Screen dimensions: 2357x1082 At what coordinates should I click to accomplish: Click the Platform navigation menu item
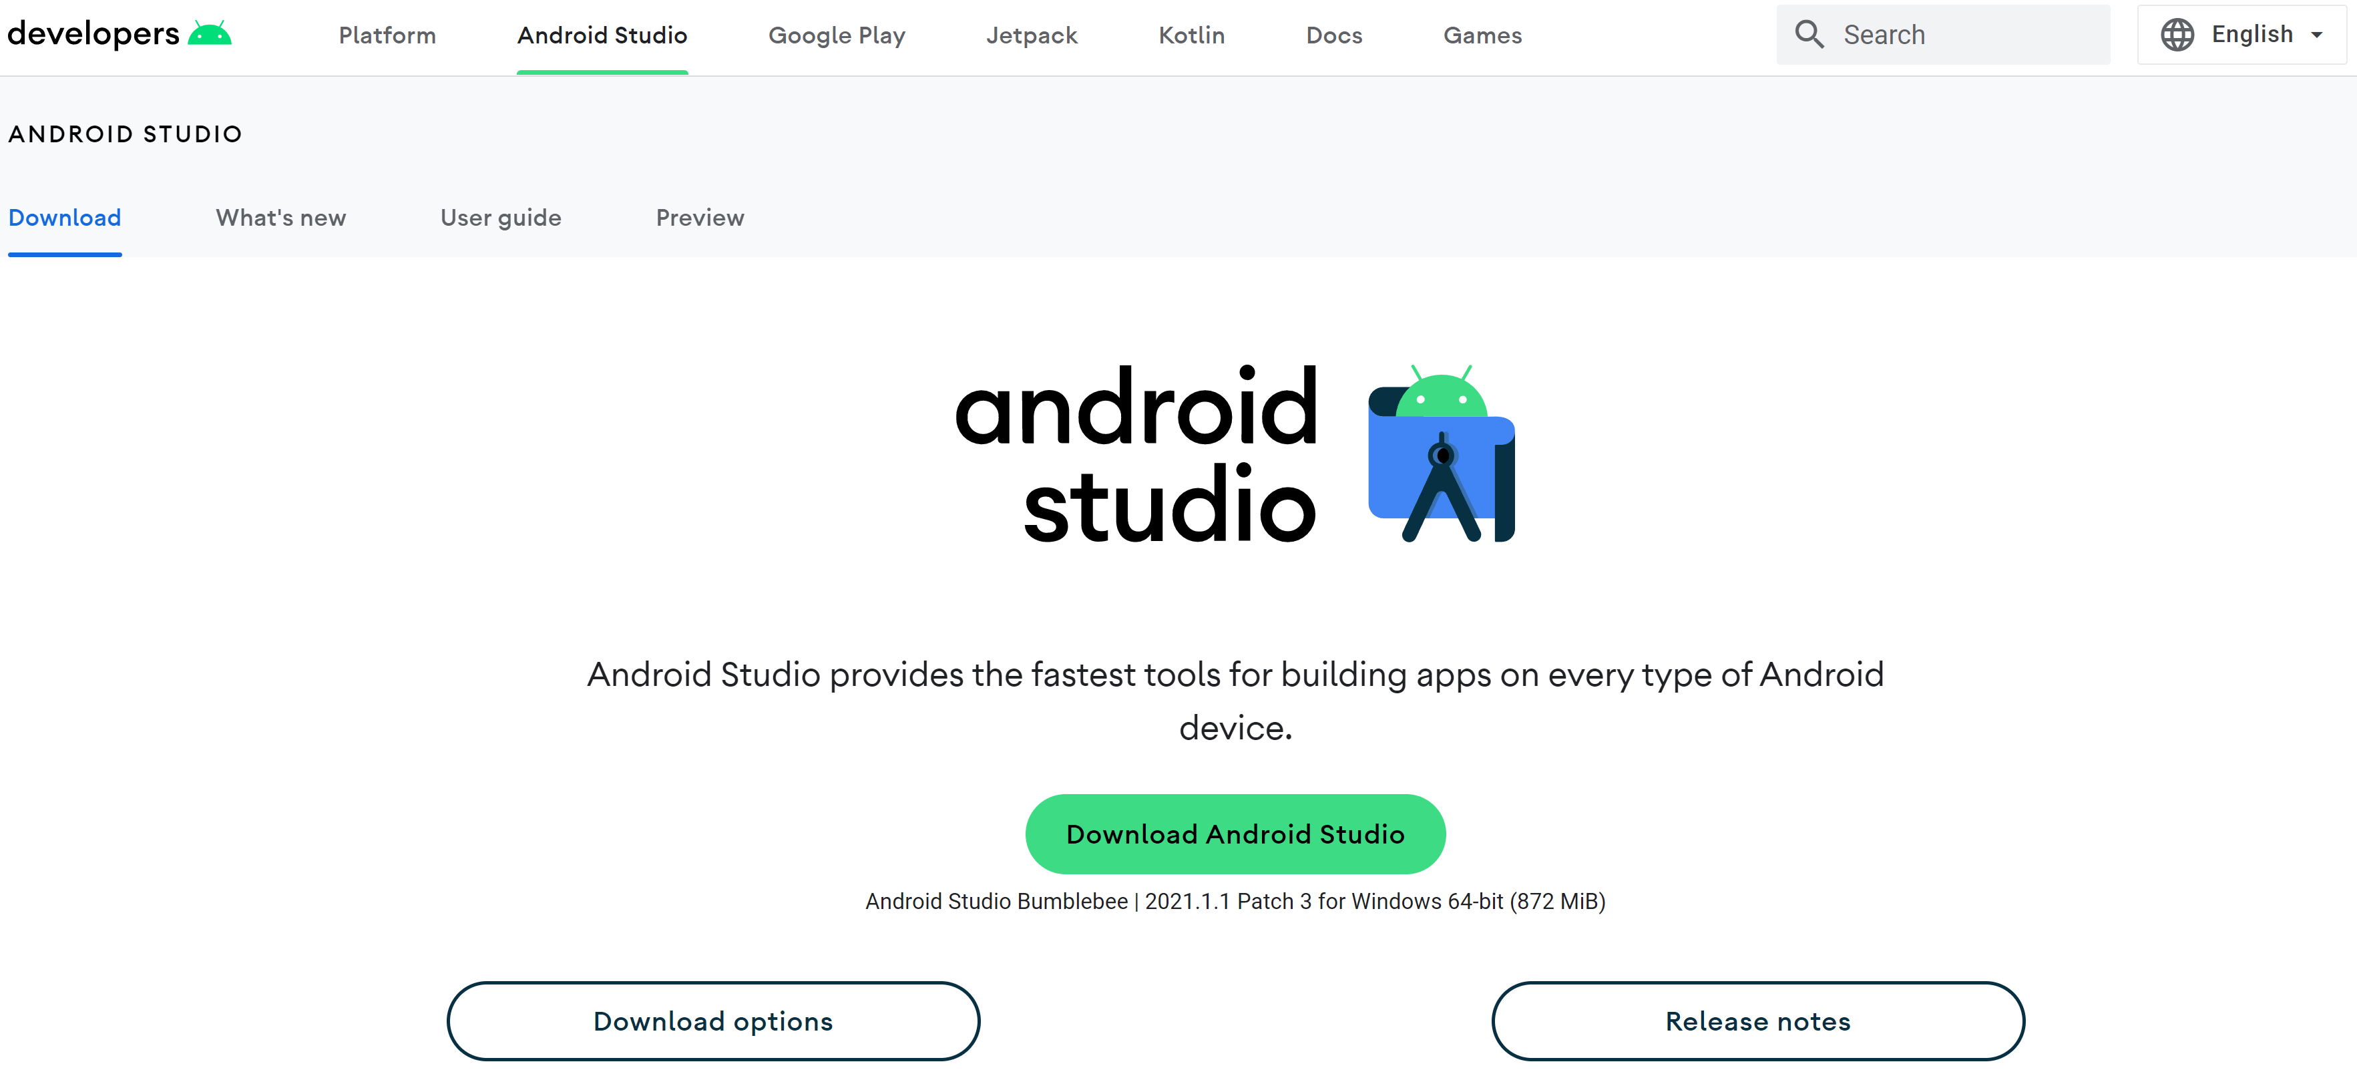pyautogui.click(x=387, y=33)
